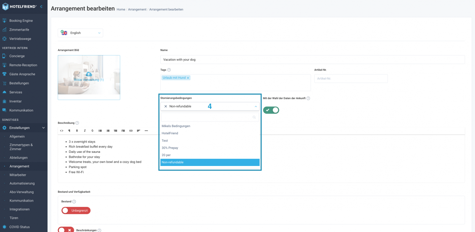The image size is (475, 232).
Task: Open paragraph format menu in editor toolbar
Action: click(69, 131)
